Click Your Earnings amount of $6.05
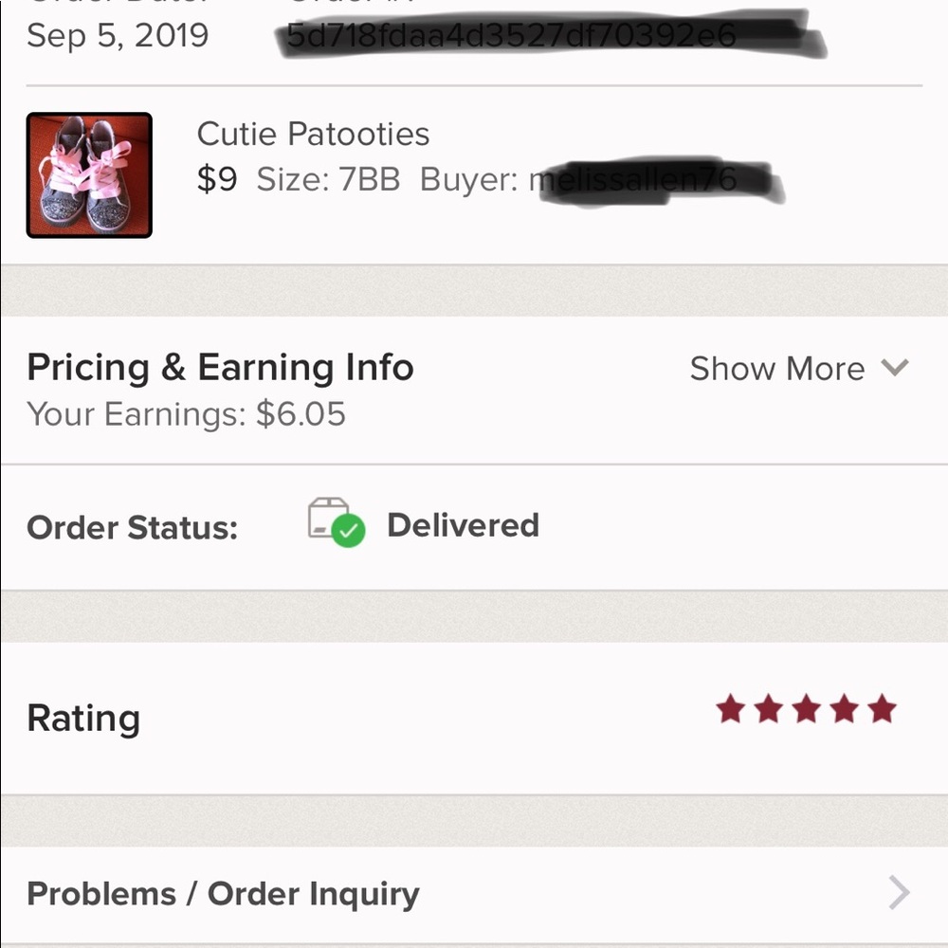The height and width of the screenshot is (948, 948). (187, 414)
